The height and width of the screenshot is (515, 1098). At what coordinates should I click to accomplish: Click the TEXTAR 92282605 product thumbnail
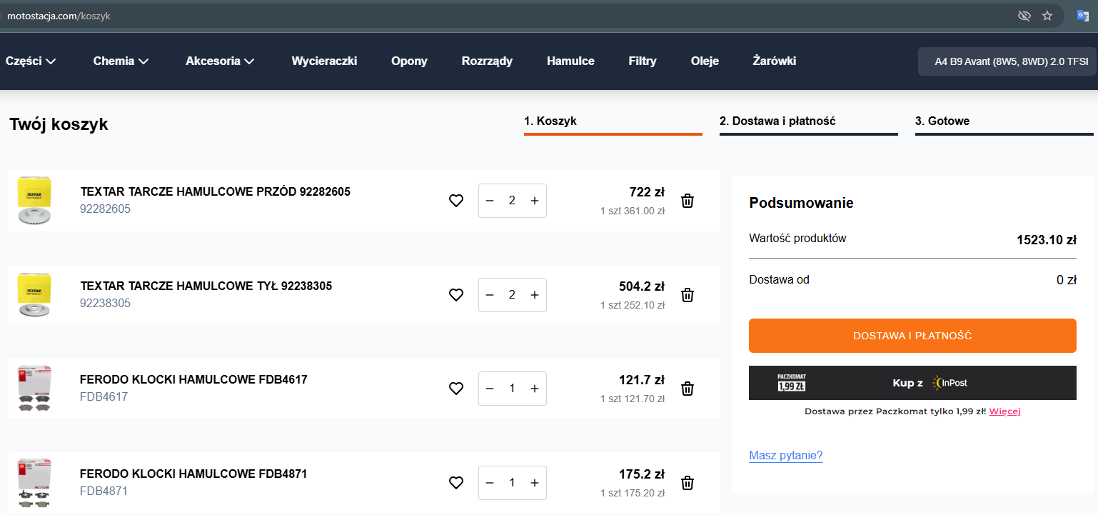[34, 201]
